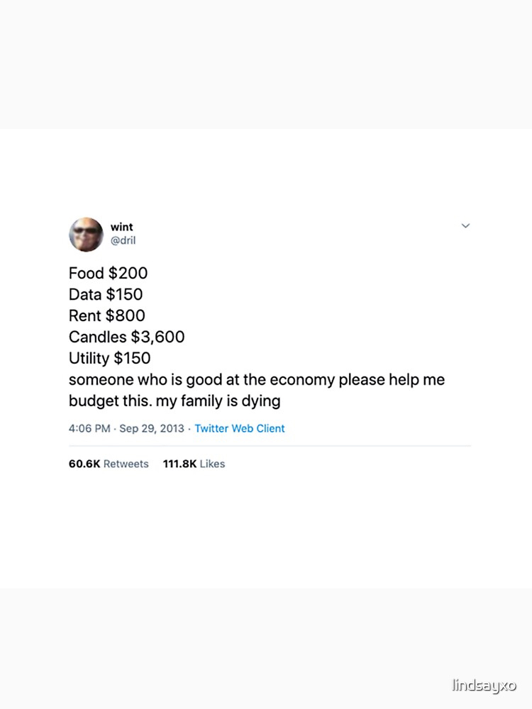Click the "Rent $800" line

pos(106,316)
